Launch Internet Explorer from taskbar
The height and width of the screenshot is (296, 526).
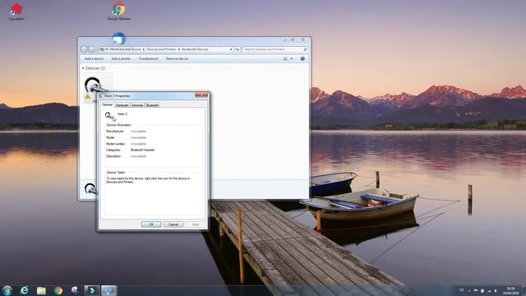(x=24, y=290)
